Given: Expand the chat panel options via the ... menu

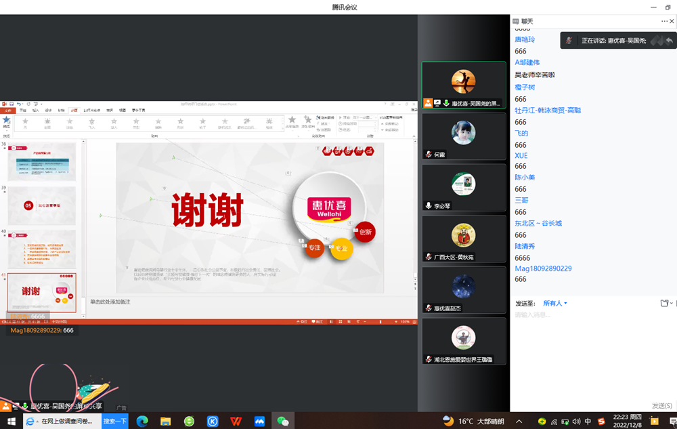Looking at the screenshot, I should pyautogui.click(x=664, y=21).
